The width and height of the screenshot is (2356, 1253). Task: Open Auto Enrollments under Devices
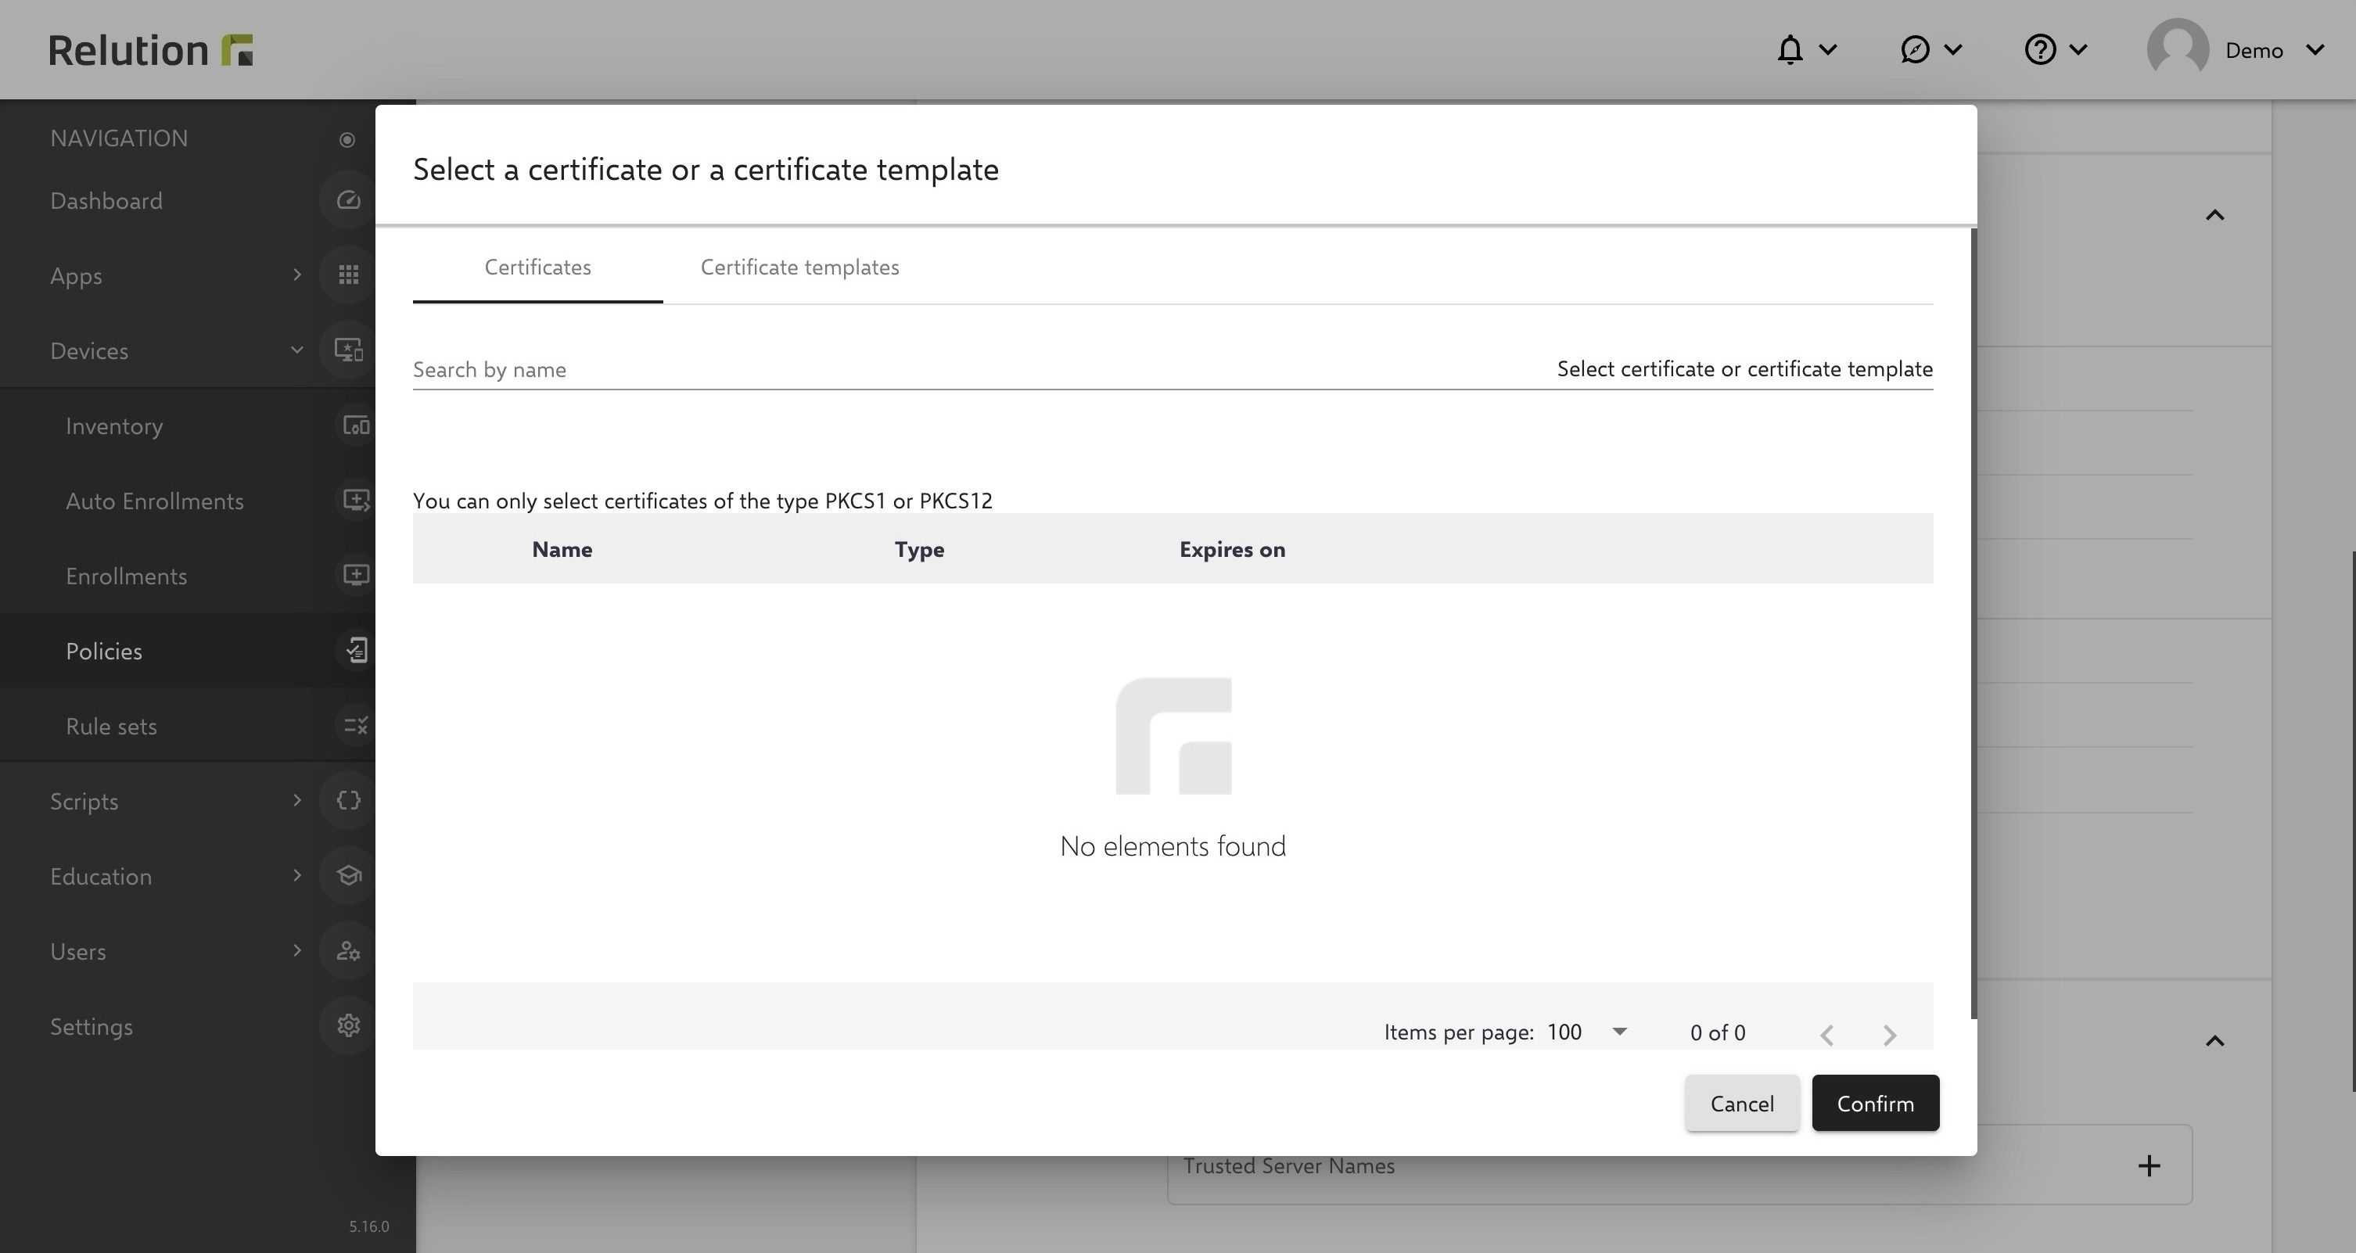tap(155, 501)
